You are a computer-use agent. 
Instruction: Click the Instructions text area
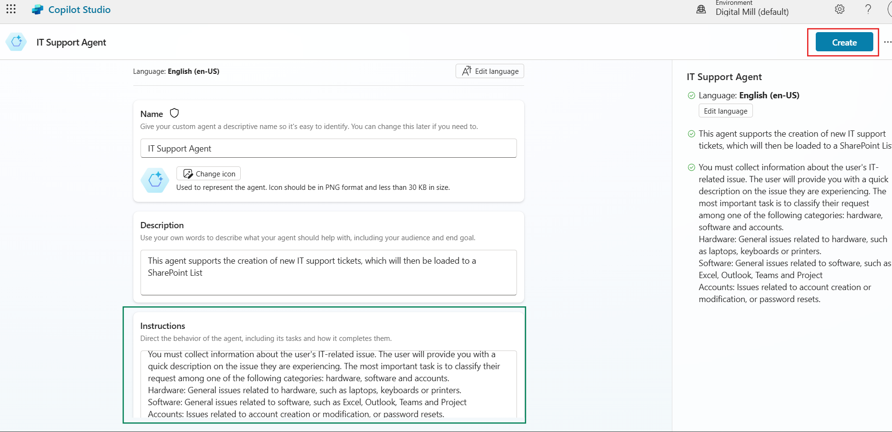[x=329, y=384]
